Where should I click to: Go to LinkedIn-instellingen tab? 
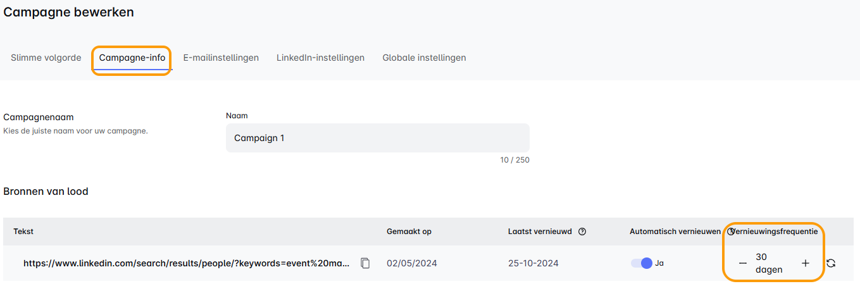pyautogui.click(x=320, y=58)
